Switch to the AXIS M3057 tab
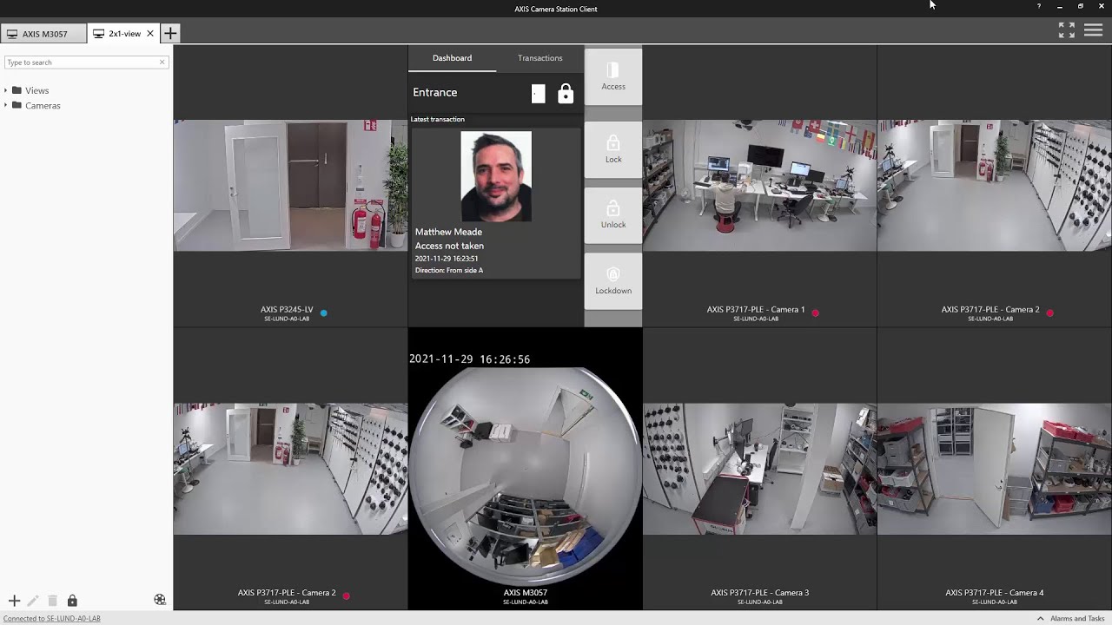 coord(43,34)
